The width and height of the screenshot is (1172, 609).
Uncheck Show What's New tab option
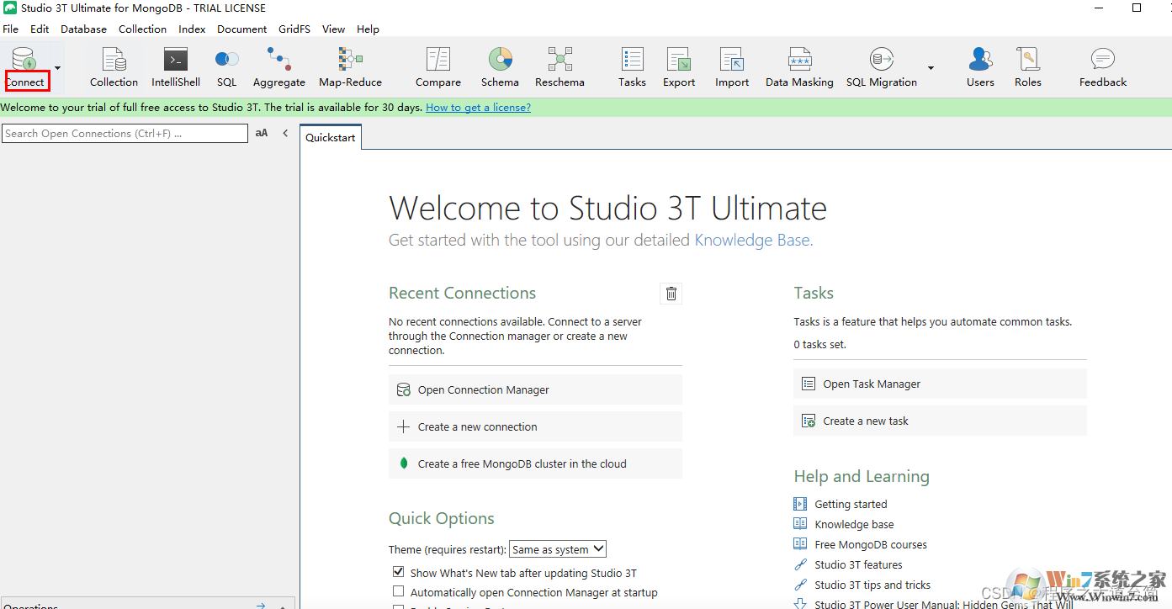[x=399, y=572]
